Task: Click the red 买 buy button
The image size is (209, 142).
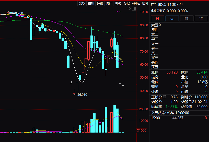Action: coord(158,18)
